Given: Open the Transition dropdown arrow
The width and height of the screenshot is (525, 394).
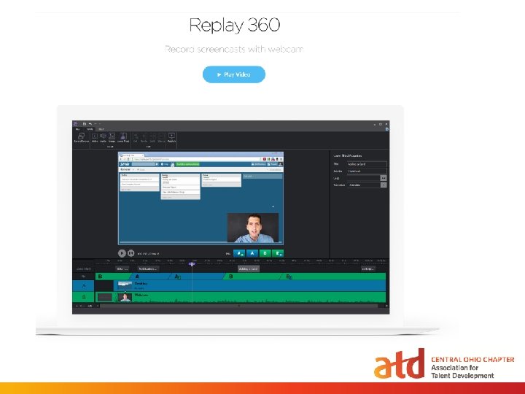Looking at the screenshot, I should point(384,185).
